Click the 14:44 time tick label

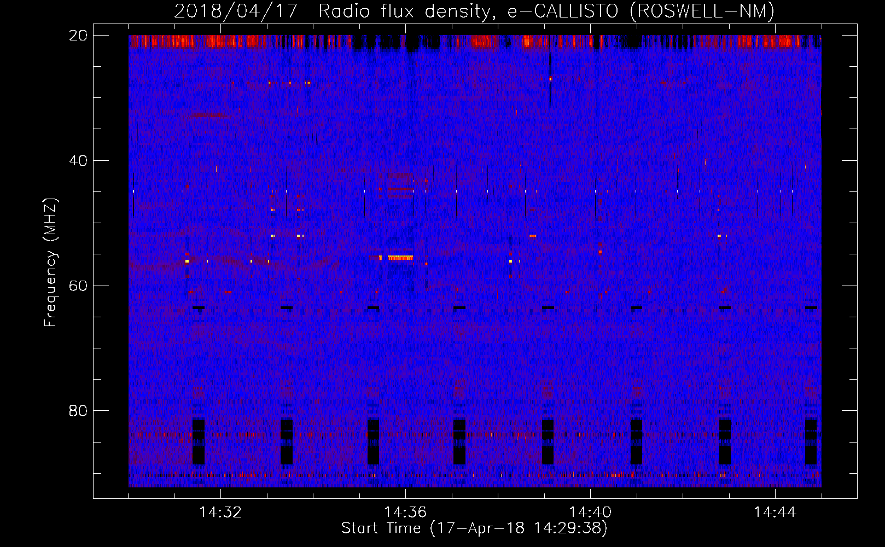tap(775, 513)
